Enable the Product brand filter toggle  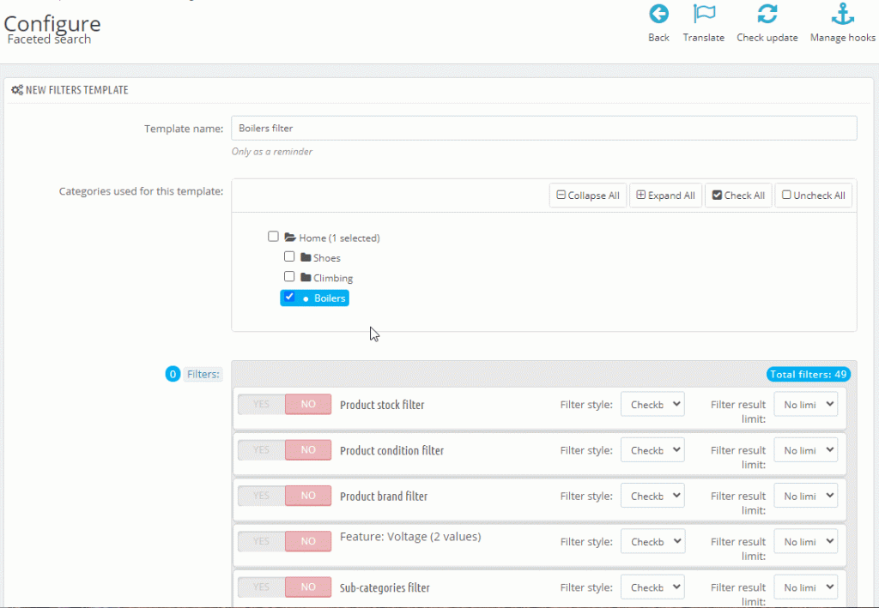[260, 495]
